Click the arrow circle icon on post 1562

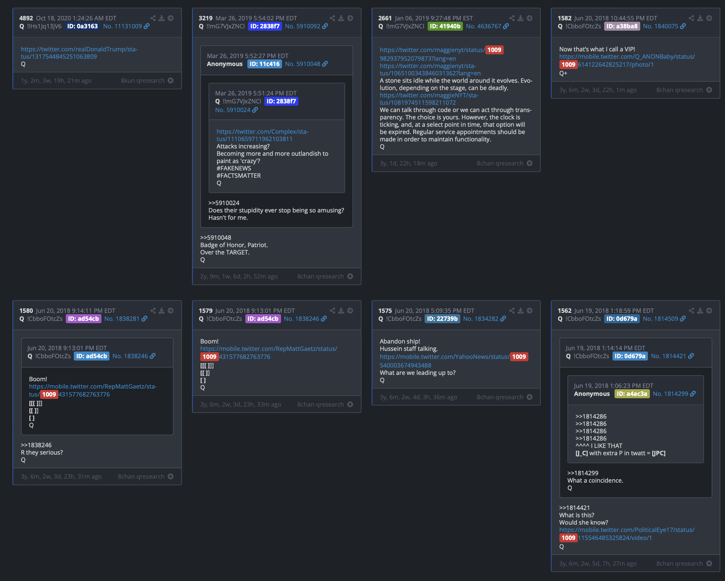(x=709, y=311)
